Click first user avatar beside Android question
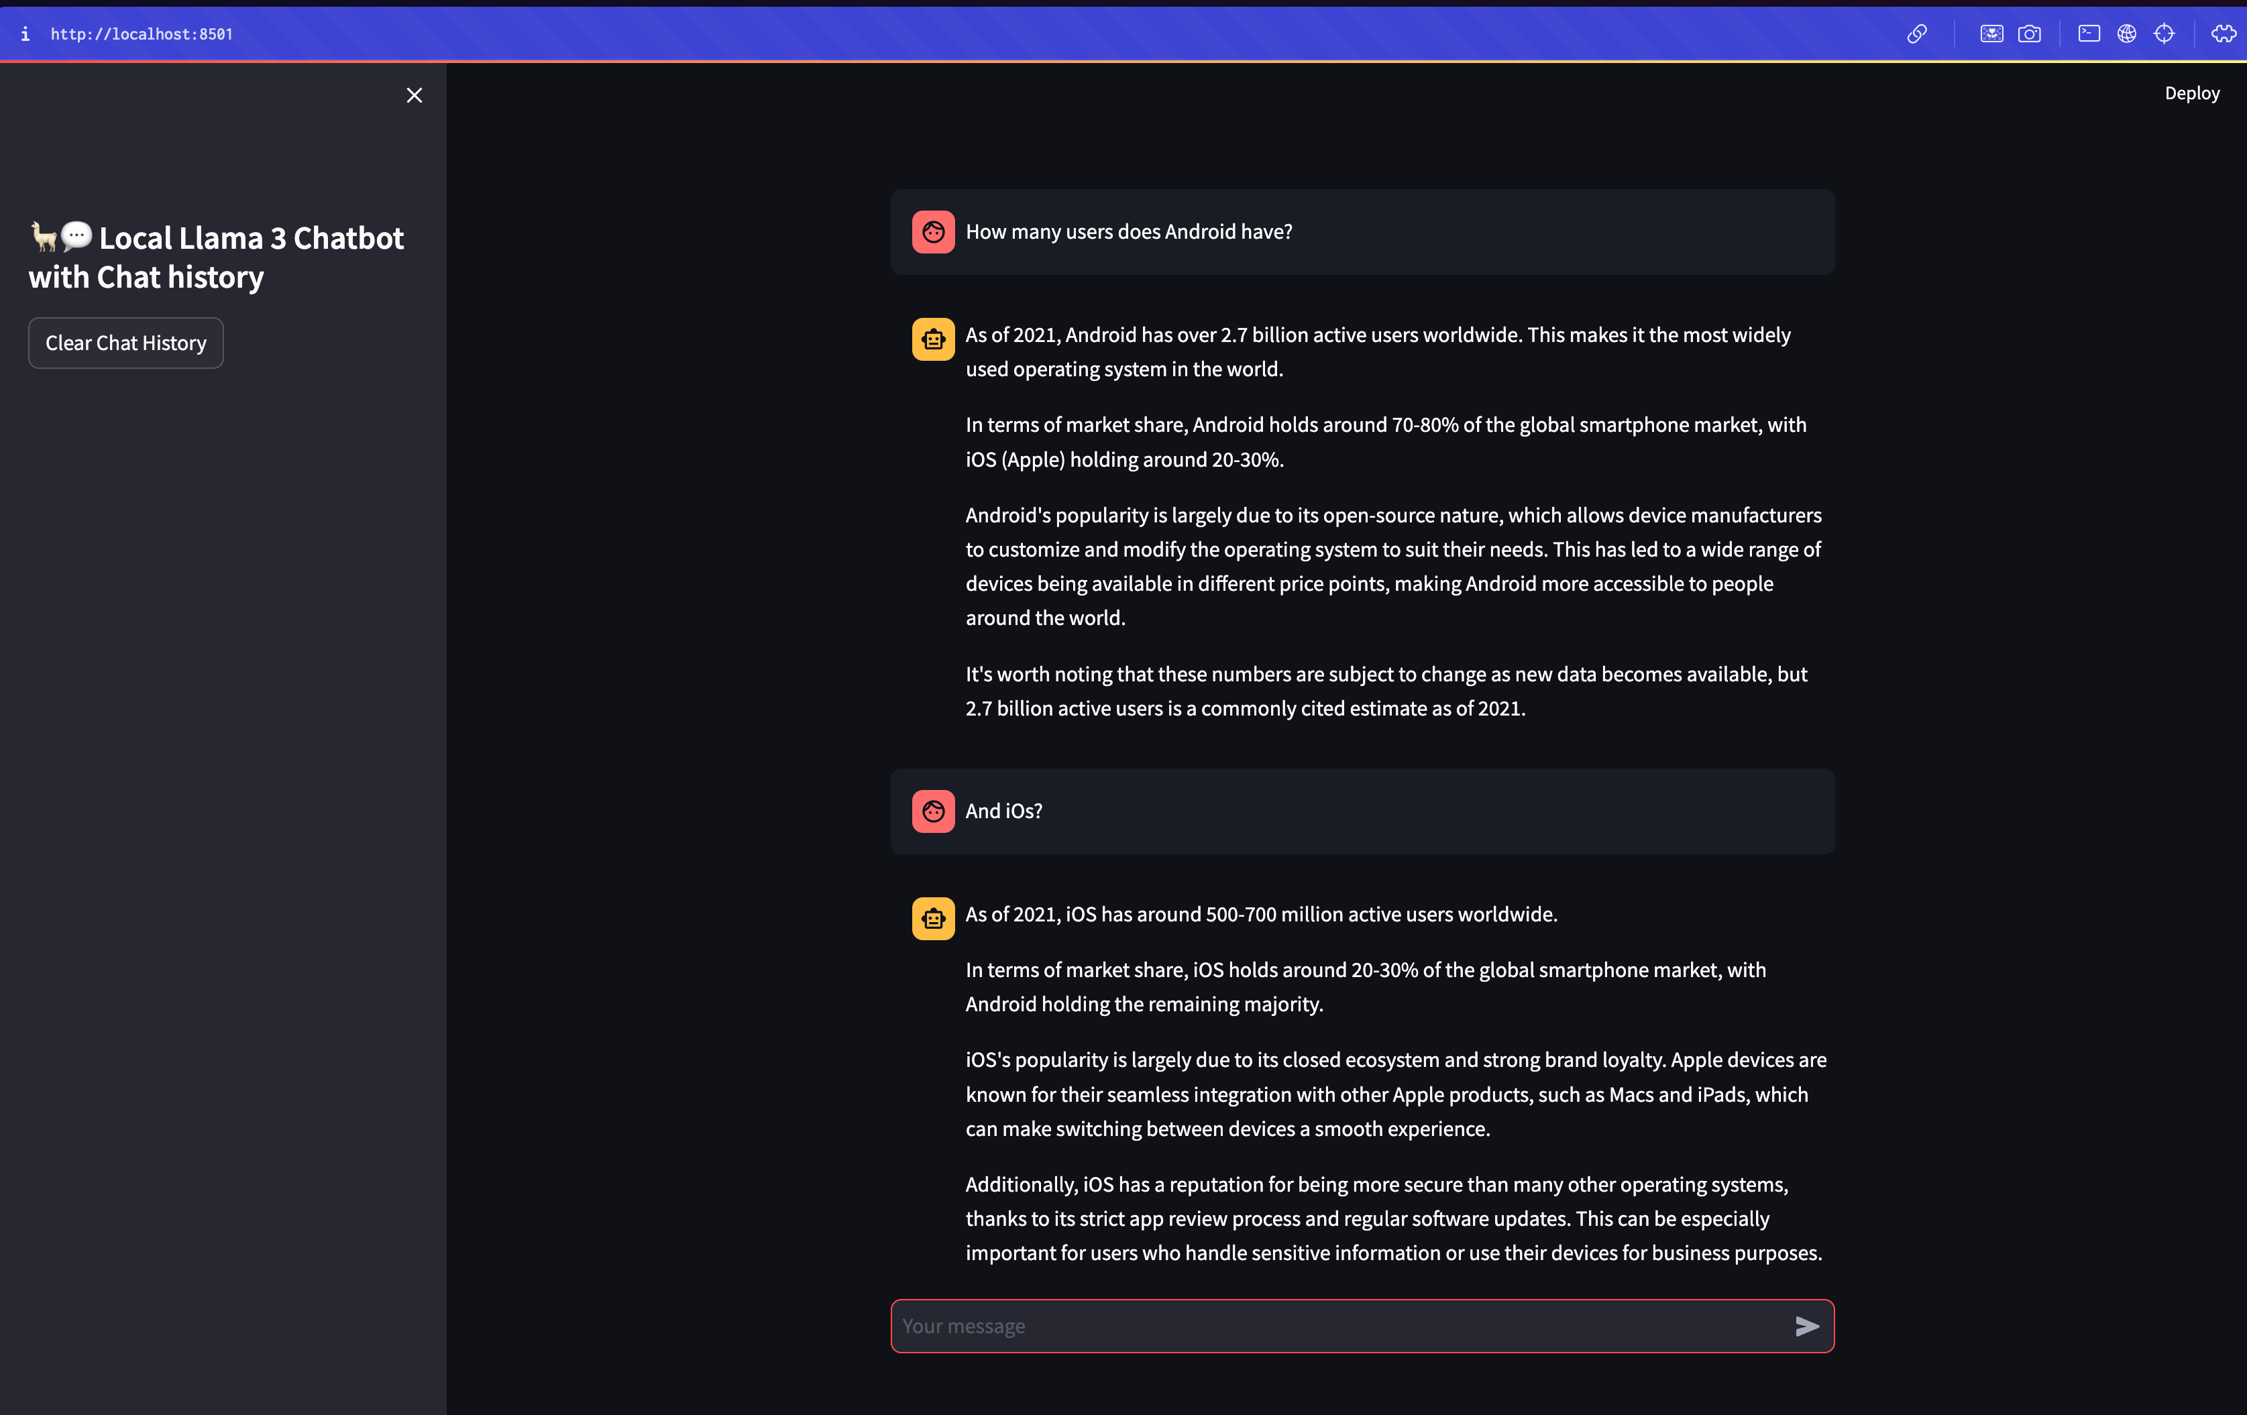 [x=933, y=232]
